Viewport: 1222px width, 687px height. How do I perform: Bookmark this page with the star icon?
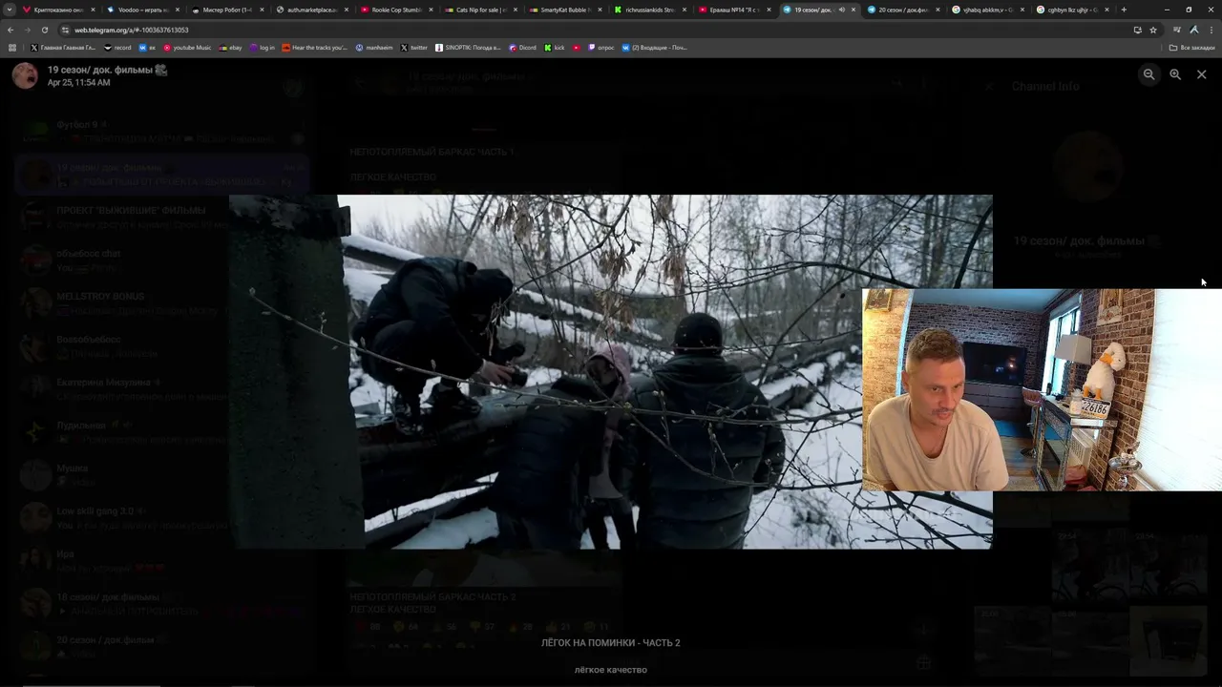click(x=1153, y=30)
